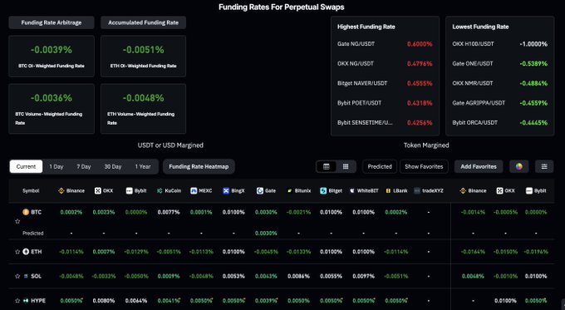This screenshot has width=565, height=310.
Task: Click BTC KuCoin rate 0.0077%
Action: coord(169,212)
